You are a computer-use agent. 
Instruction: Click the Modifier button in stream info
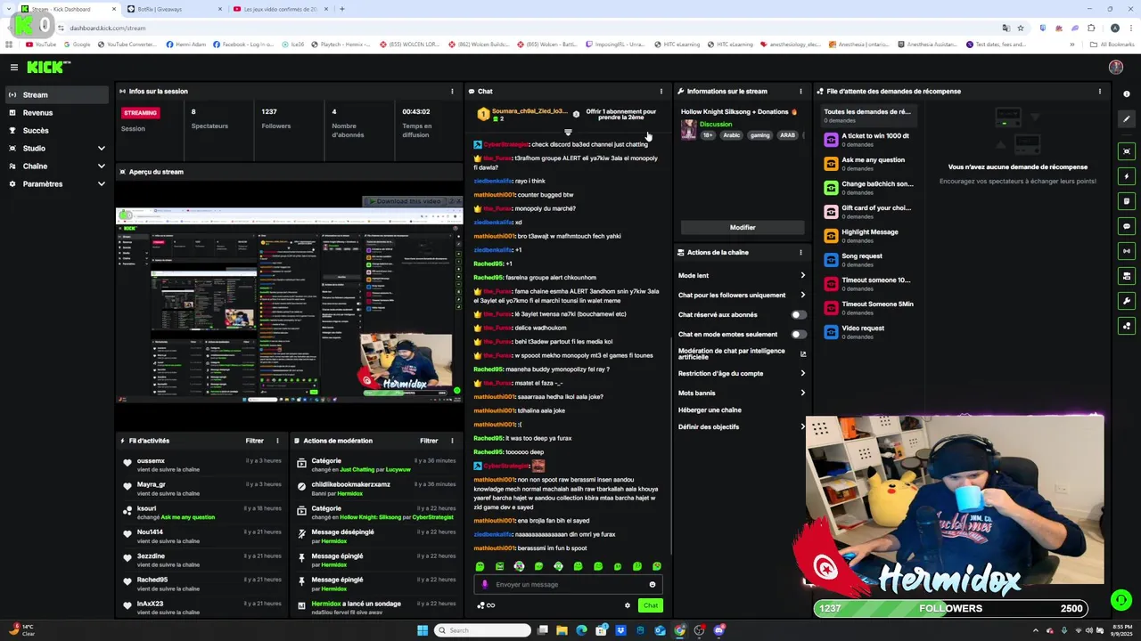(743, 227)
